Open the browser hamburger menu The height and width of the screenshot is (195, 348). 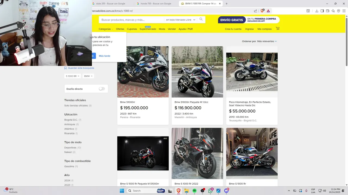(344, 11)
